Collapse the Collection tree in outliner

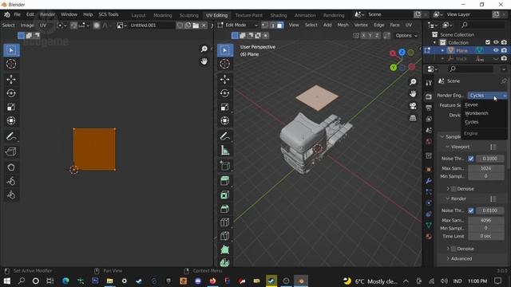tap(434, 42)
